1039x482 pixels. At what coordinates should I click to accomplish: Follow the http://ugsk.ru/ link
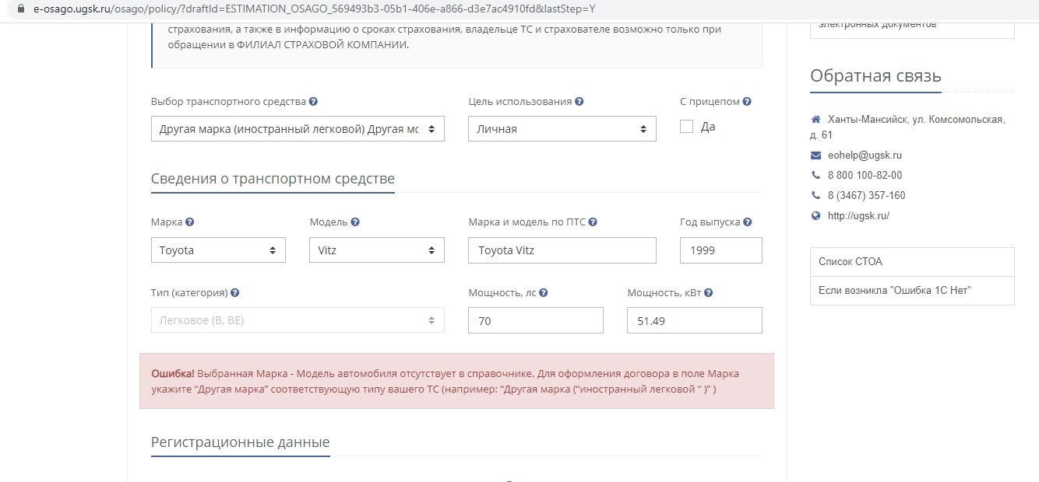[x=858, y=215]
